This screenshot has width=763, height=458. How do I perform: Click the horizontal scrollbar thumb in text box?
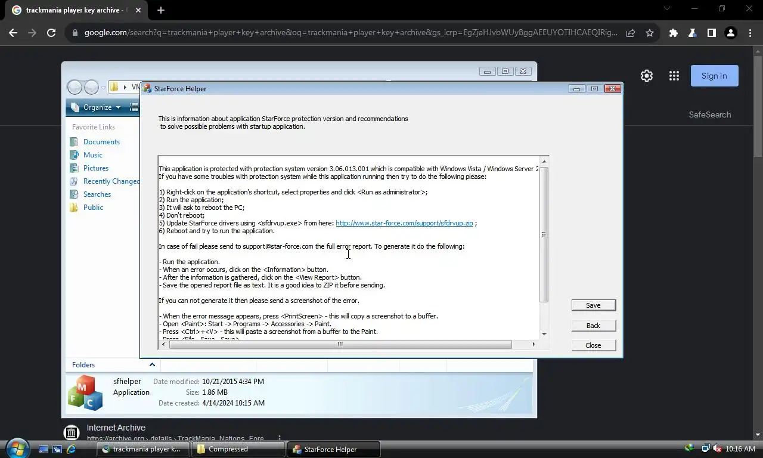pos(340,344)
